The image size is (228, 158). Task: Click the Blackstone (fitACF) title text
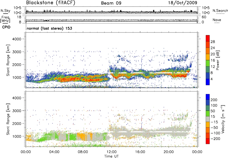pos(50,3)
